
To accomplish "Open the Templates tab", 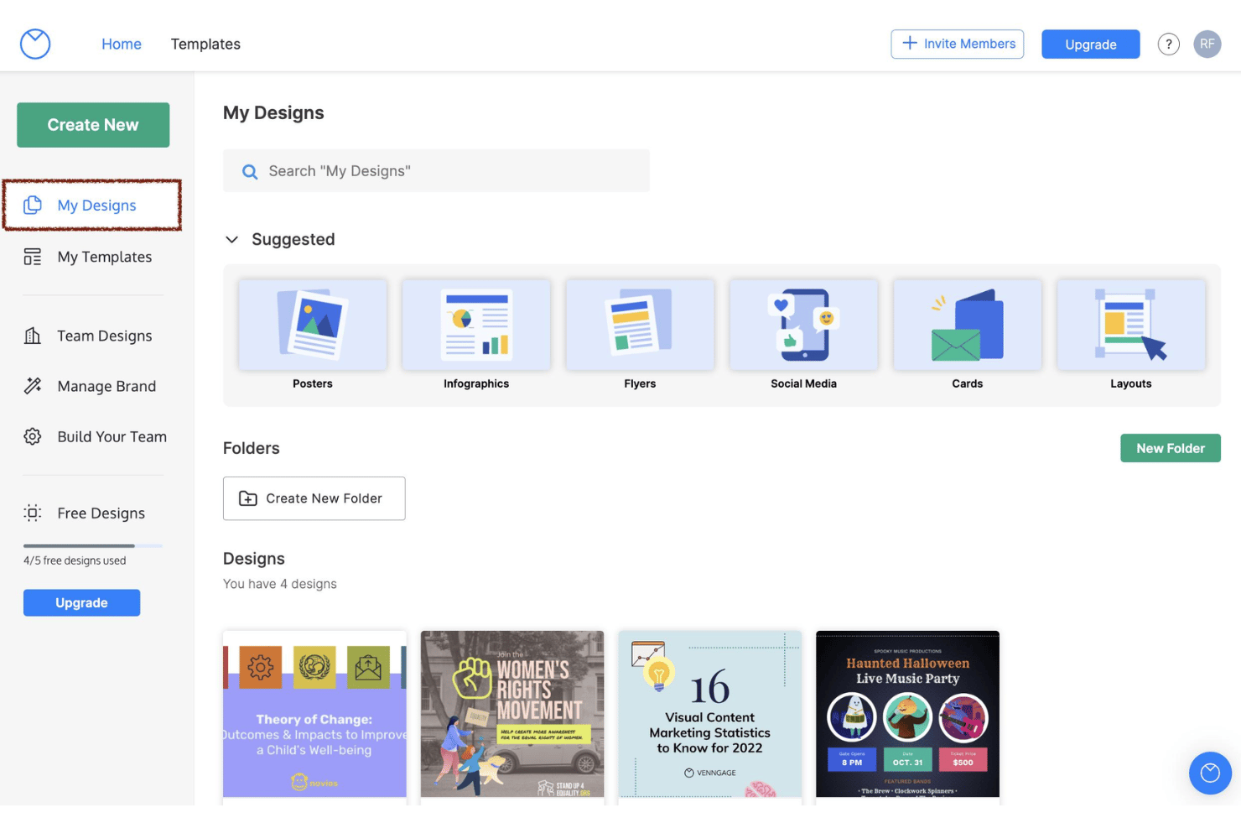I will click(205, 44).
